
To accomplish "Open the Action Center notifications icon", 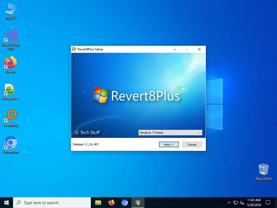I will pyautogui.click(x=268, y=203).
